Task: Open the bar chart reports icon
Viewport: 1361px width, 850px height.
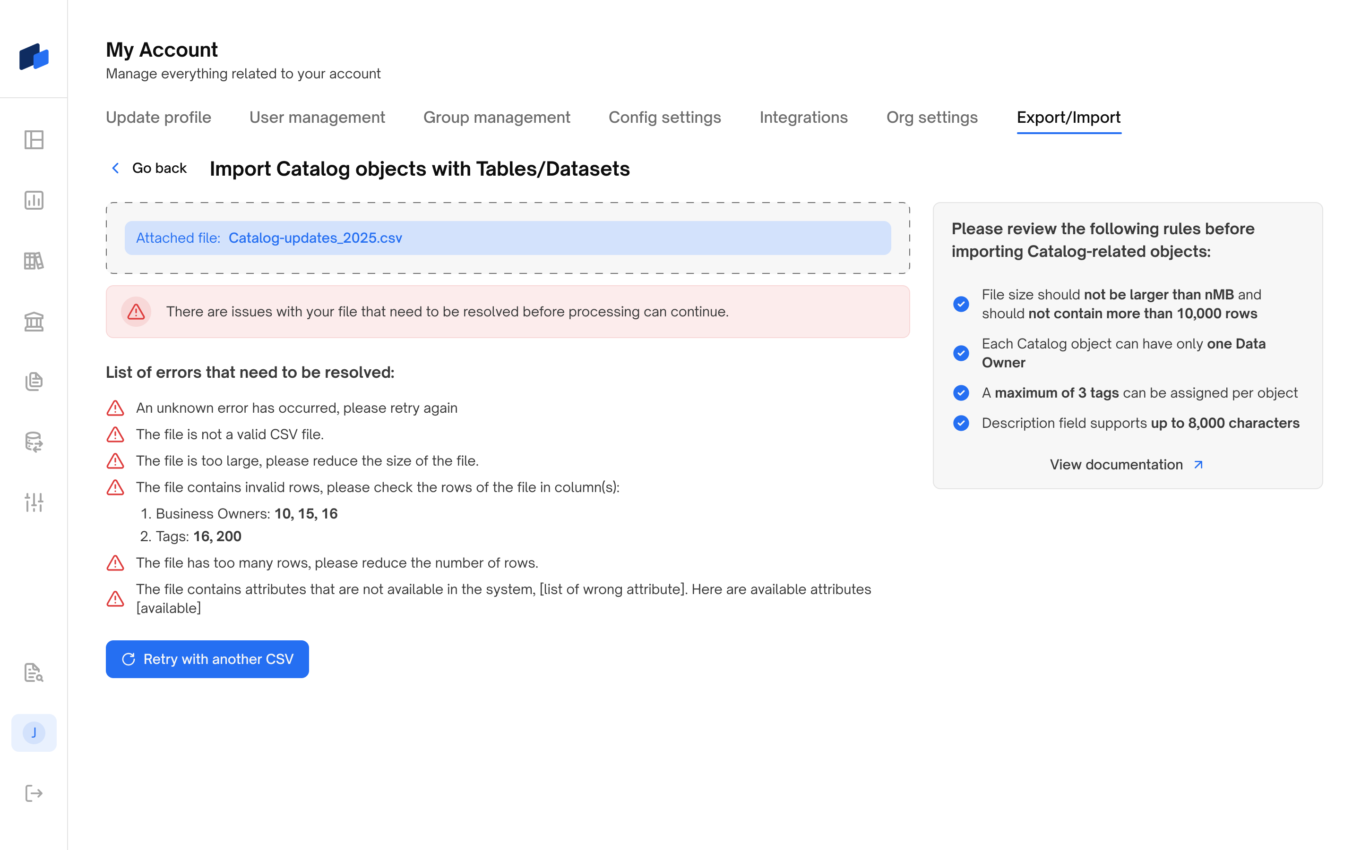Action: (34, 200)
